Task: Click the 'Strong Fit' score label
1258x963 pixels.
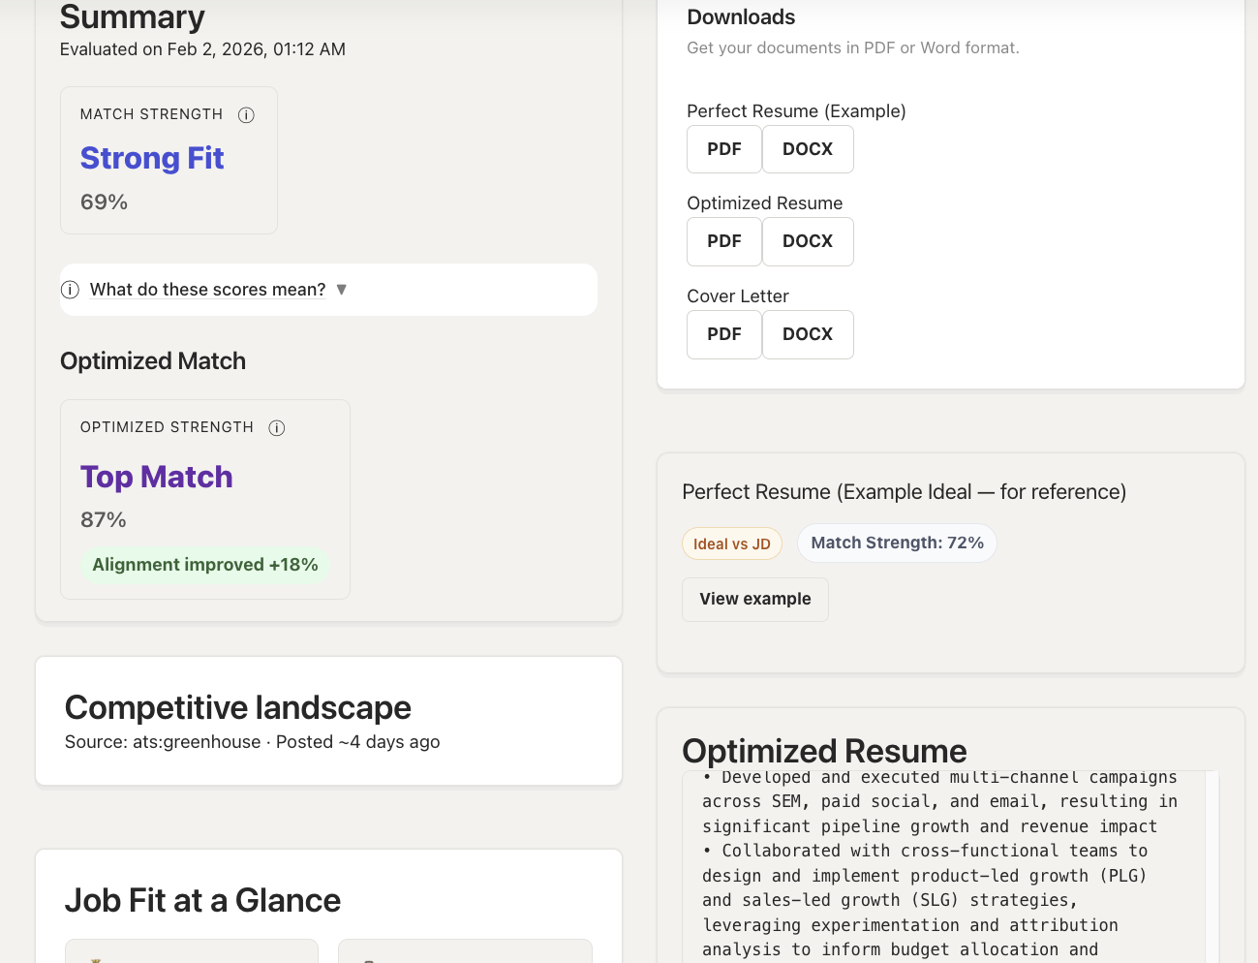Action: click(x=152, y=158)
